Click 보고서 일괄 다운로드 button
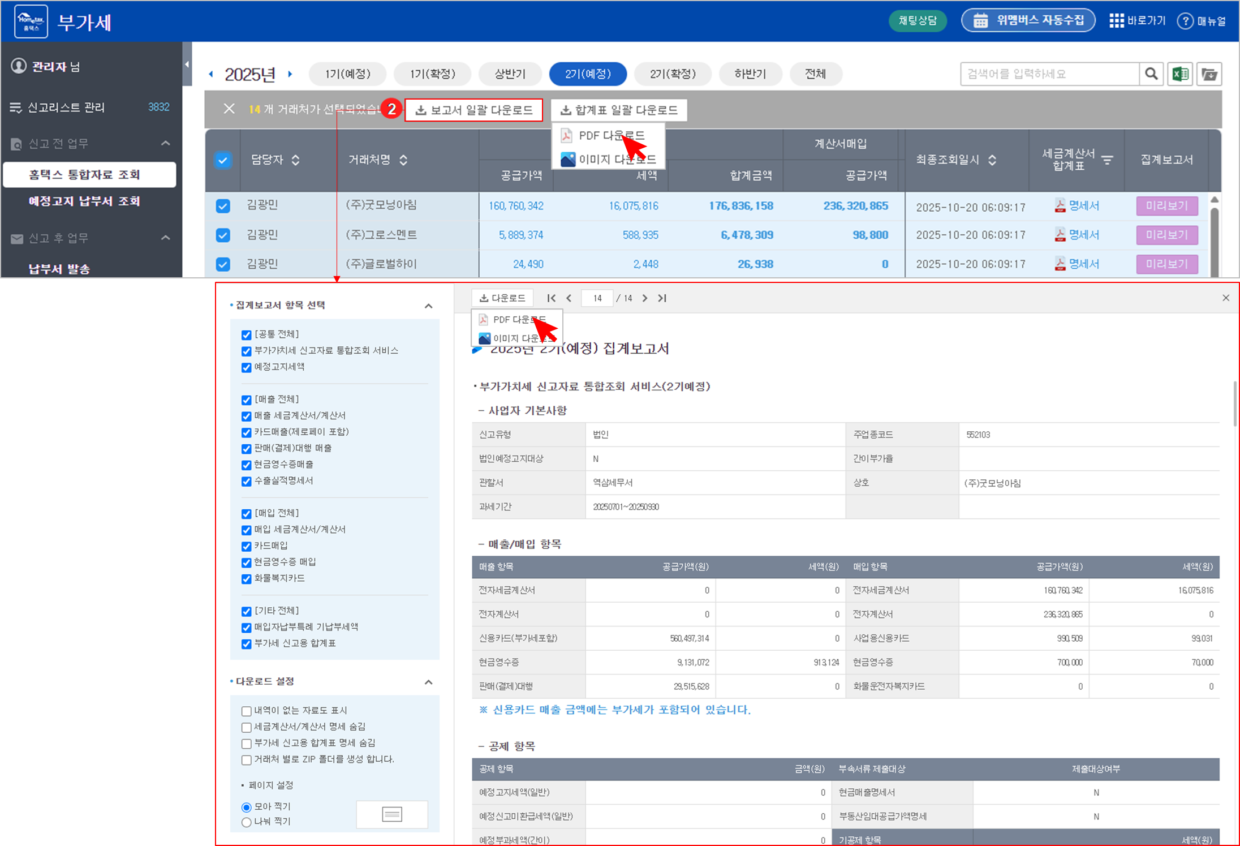 tap(473, 110)
